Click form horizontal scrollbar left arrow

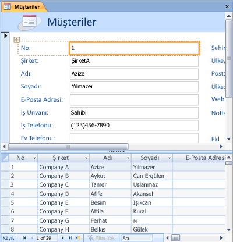click(4, 147)
